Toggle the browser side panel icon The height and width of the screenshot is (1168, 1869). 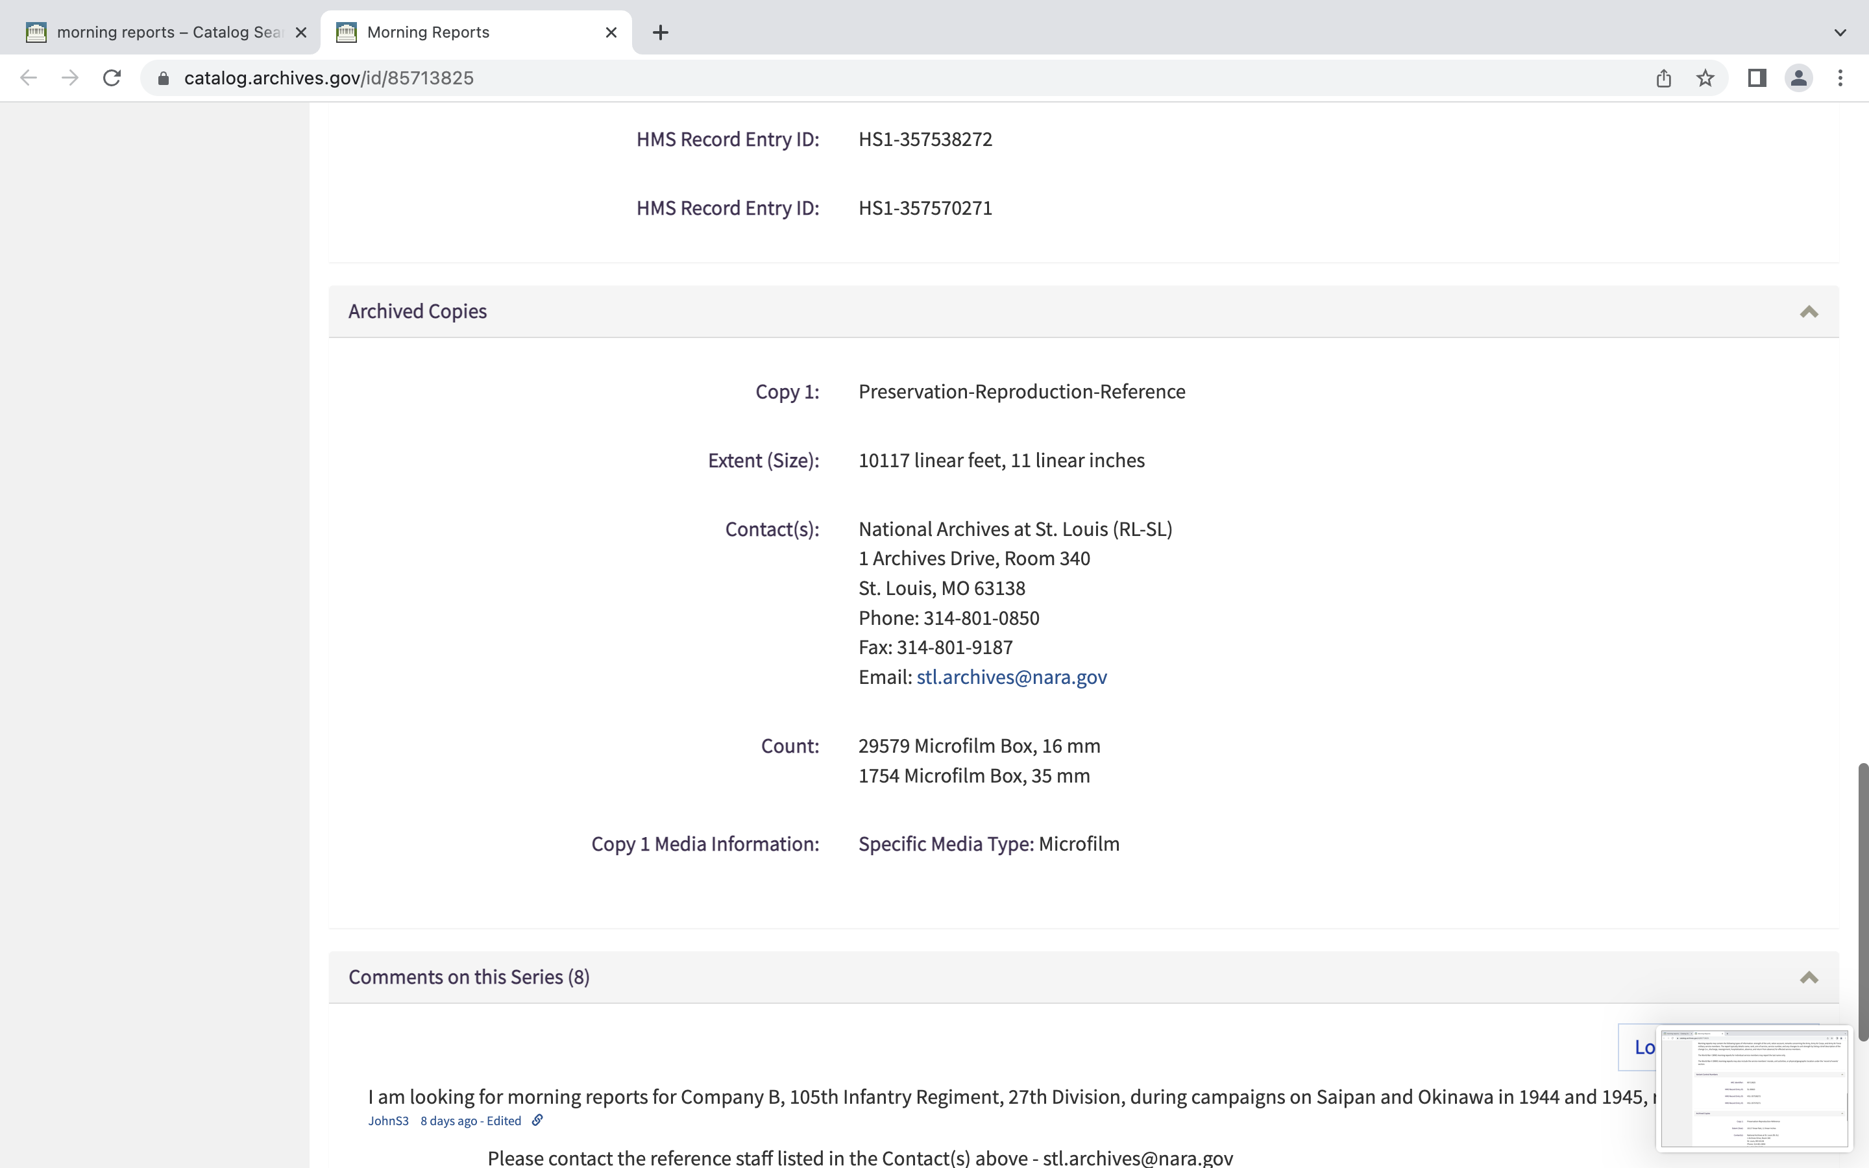tap(1757, 78)
